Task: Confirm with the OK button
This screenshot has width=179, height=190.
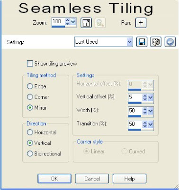Action: coord(54,179)
